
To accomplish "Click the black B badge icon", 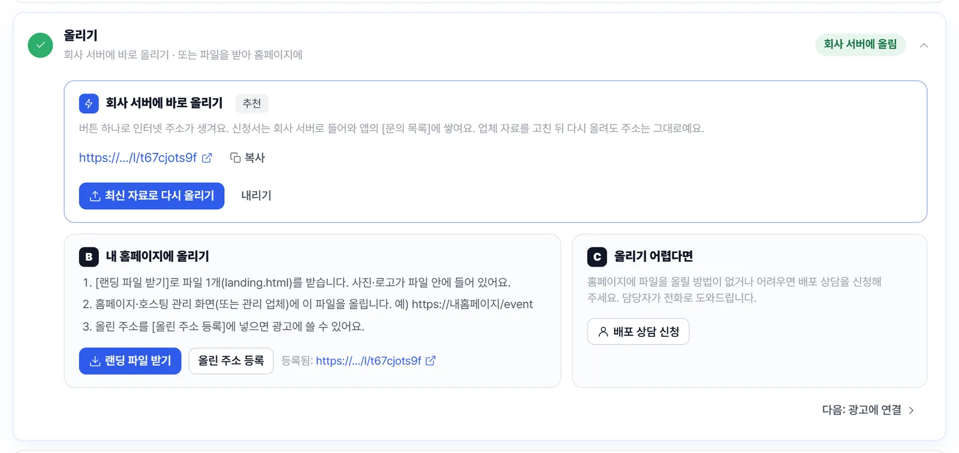I will coord(89,256).
